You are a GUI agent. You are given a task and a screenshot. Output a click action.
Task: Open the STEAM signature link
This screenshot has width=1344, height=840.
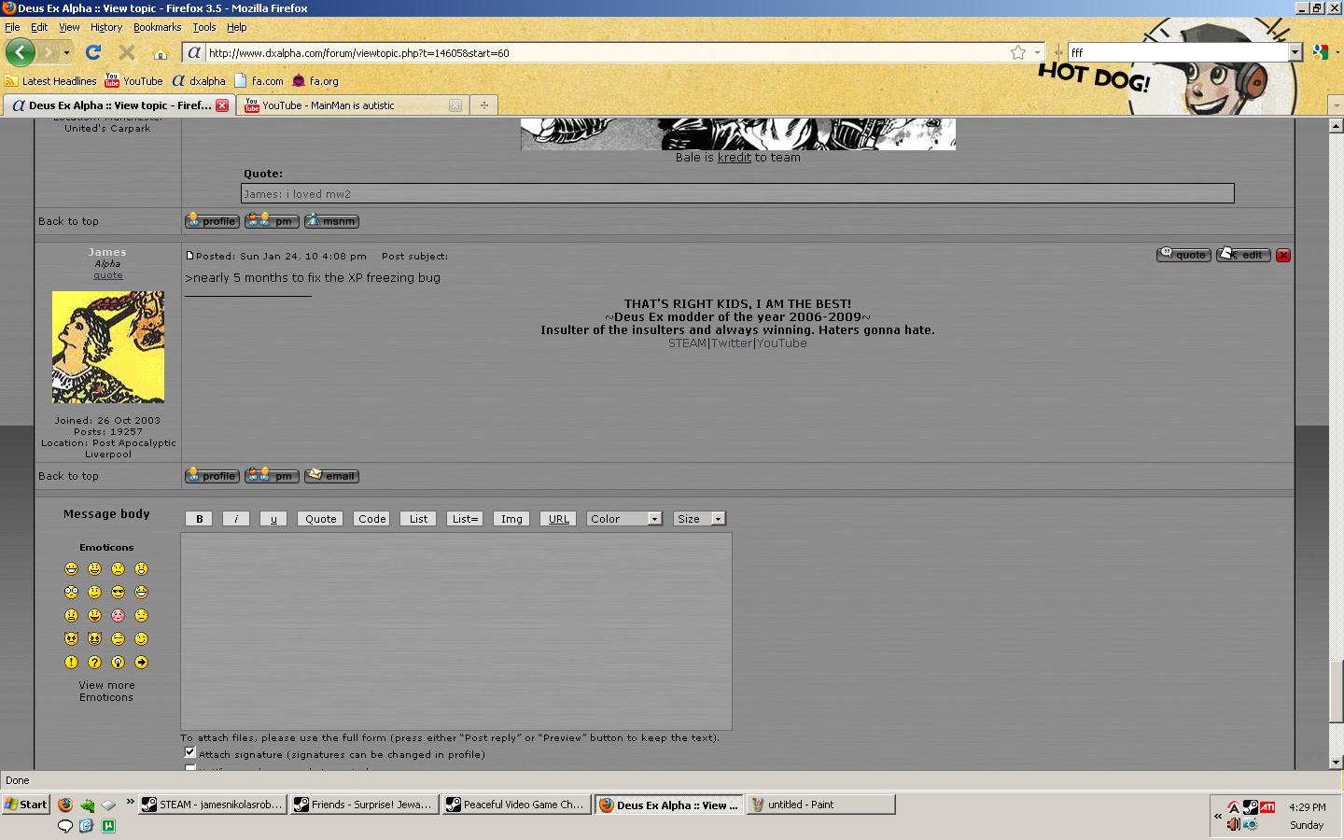(x=687, y=343)
